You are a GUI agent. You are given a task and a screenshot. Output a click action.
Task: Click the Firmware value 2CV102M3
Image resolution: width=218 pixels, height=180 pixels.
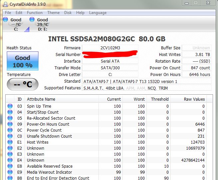click(x=110, y=48)
